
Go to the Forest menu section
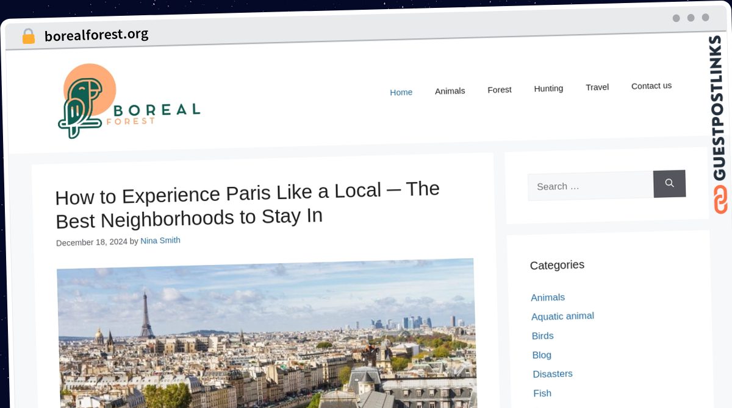pos(500,90)
